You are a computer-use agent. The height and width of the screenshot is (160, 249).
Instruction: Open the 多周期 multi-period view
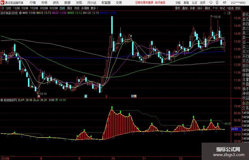[x=85, y=8]
